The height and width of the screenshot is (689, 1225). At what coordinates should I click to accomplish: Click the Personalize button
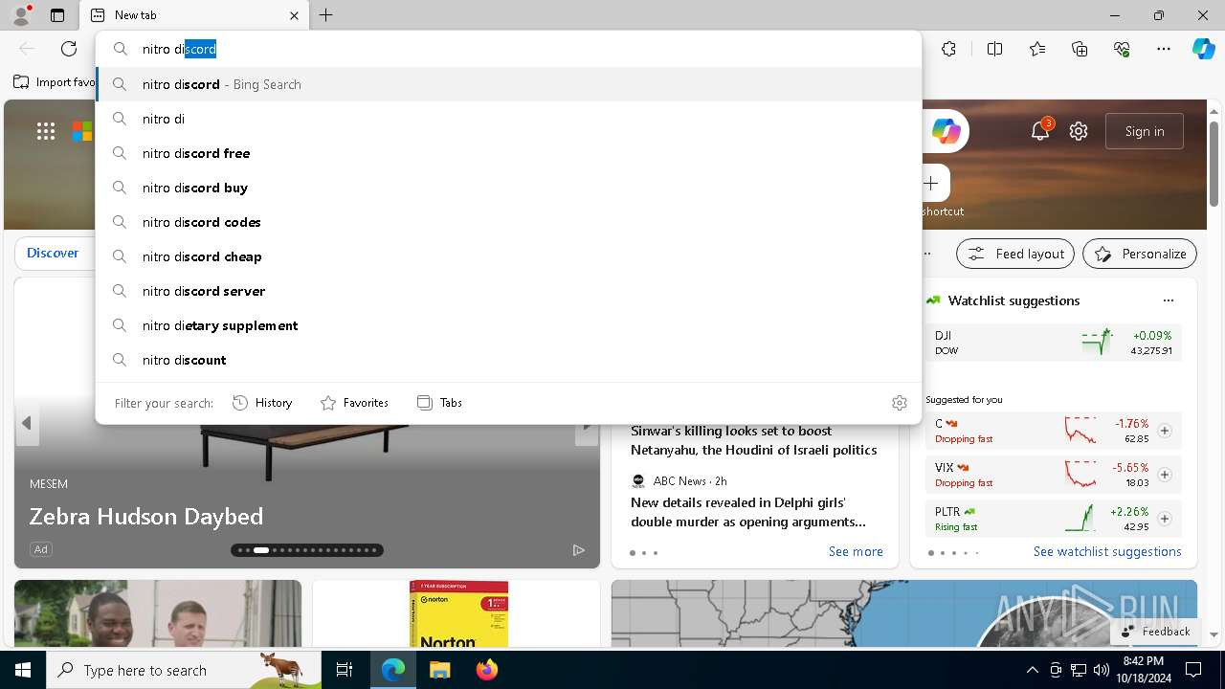[1140, 254]
